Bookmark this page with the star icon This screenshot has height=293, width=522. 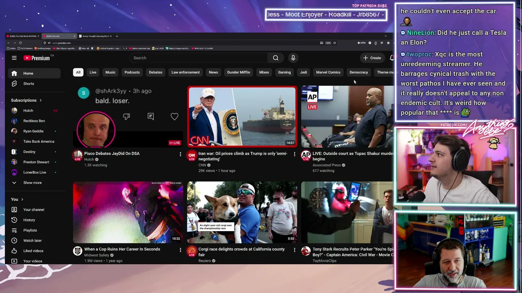point(335,43)
